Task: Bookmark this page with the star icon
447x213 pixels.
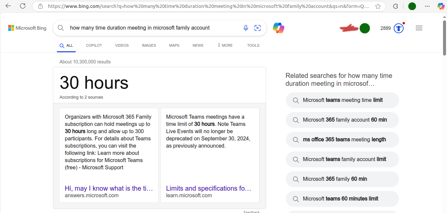Action: [x=378, y=6]
